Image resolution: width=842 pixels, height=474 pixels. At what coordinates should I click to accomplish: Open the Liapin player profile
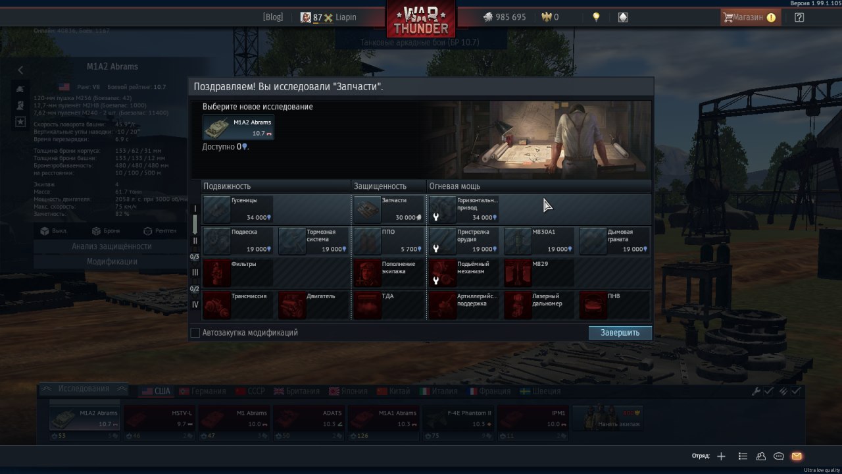(x=328, y=17)
